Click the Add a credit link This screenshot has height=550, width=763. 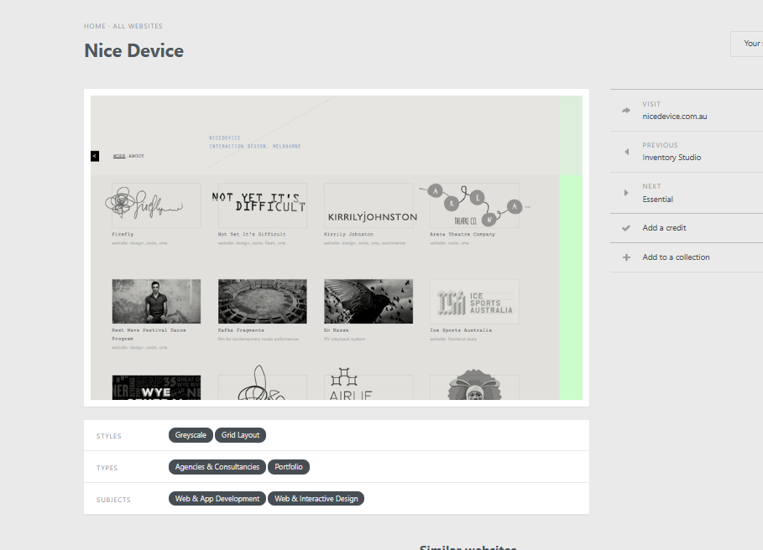click(664, 228)
